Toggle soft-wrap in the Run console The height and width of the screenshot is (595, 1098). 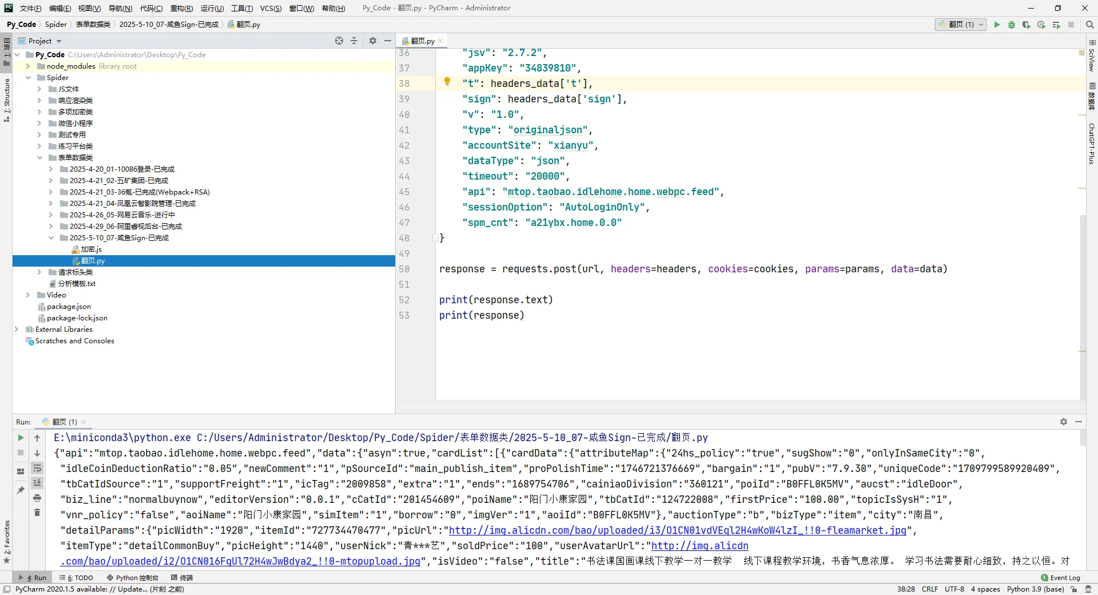tap(37, 468)
